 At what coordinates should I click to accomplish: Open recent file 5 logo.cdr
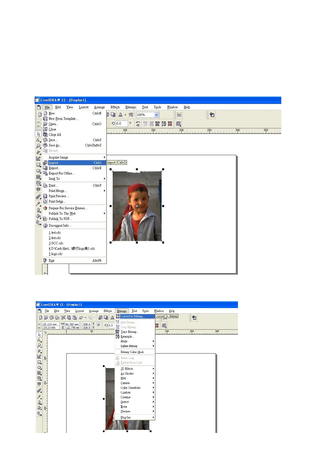74,254
